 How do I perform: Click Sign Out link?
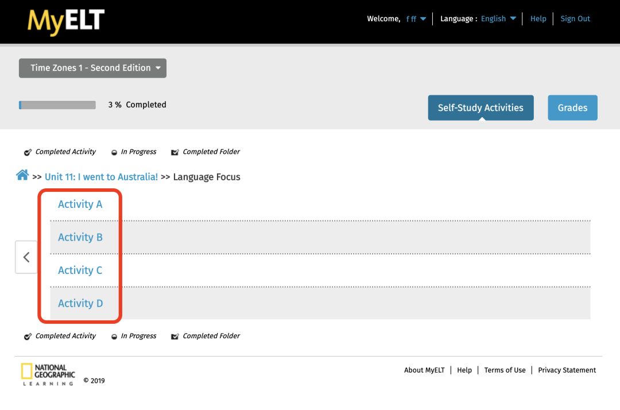pyautogui.click(x=575, y=18)
